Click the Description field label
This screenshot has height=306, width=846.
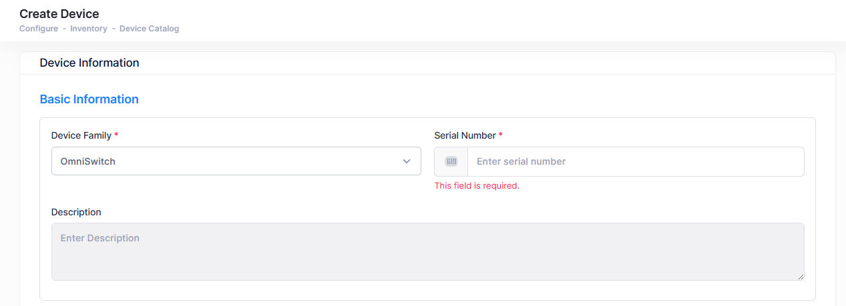pos(76,212)
